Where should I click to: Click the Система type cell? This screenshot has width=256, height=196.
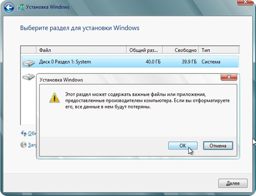tap(211, 61)
